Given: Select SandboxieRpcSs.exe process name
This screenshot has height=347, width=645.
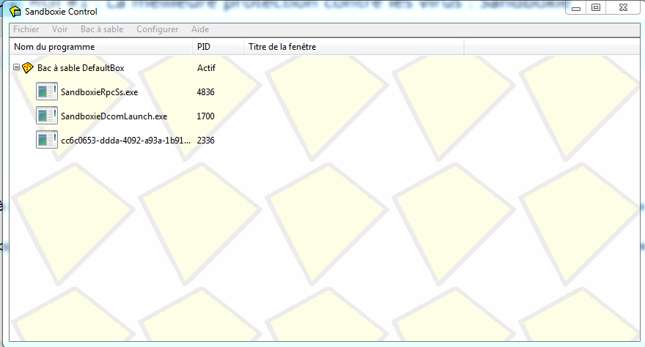Looking at the screenshot, I should [x=99, y=92].
